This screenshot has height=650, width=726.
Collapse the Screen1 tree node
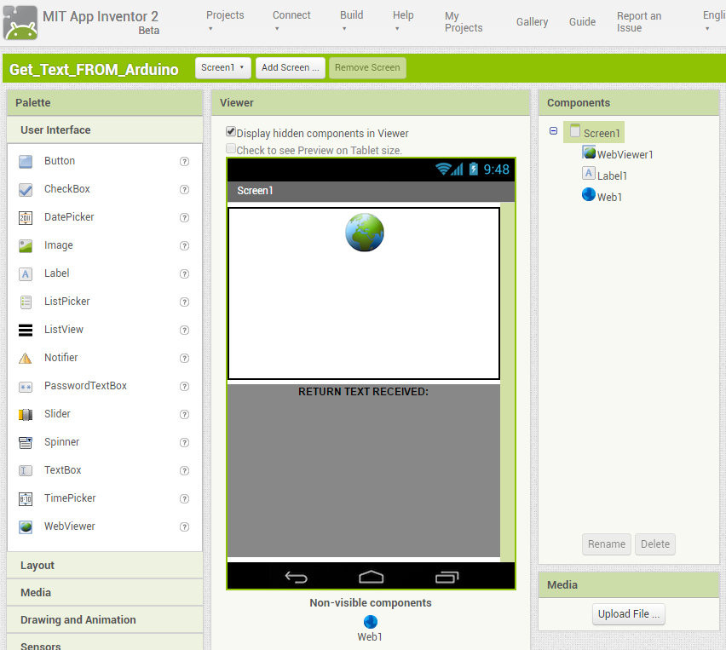553,131
